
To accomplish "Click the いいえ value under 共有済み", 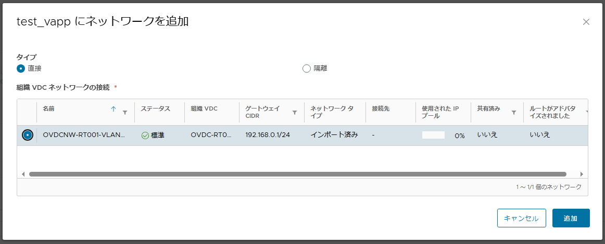I will pyautogui.click(x=487, y=135).
